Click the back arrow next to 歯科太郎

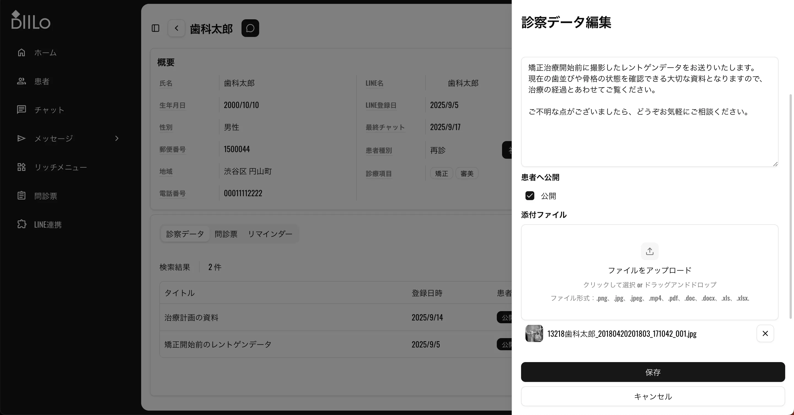176,28
